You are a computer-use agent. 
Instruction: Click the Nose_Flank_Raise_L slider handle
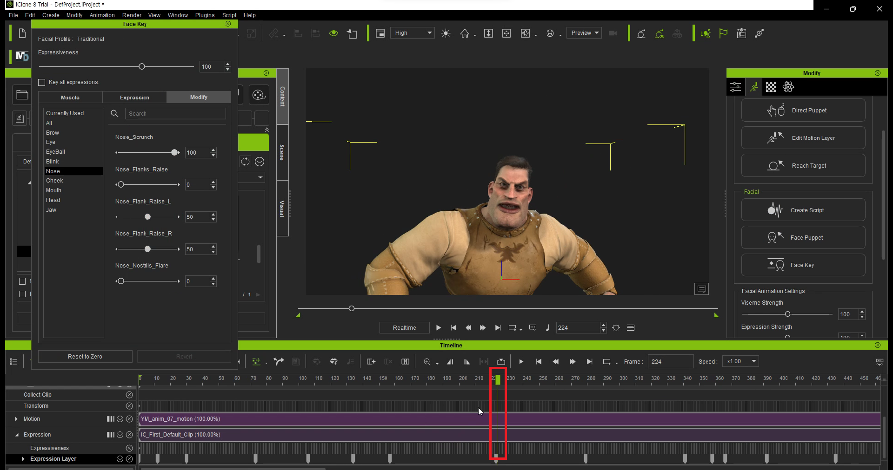[x=147, y=217]
